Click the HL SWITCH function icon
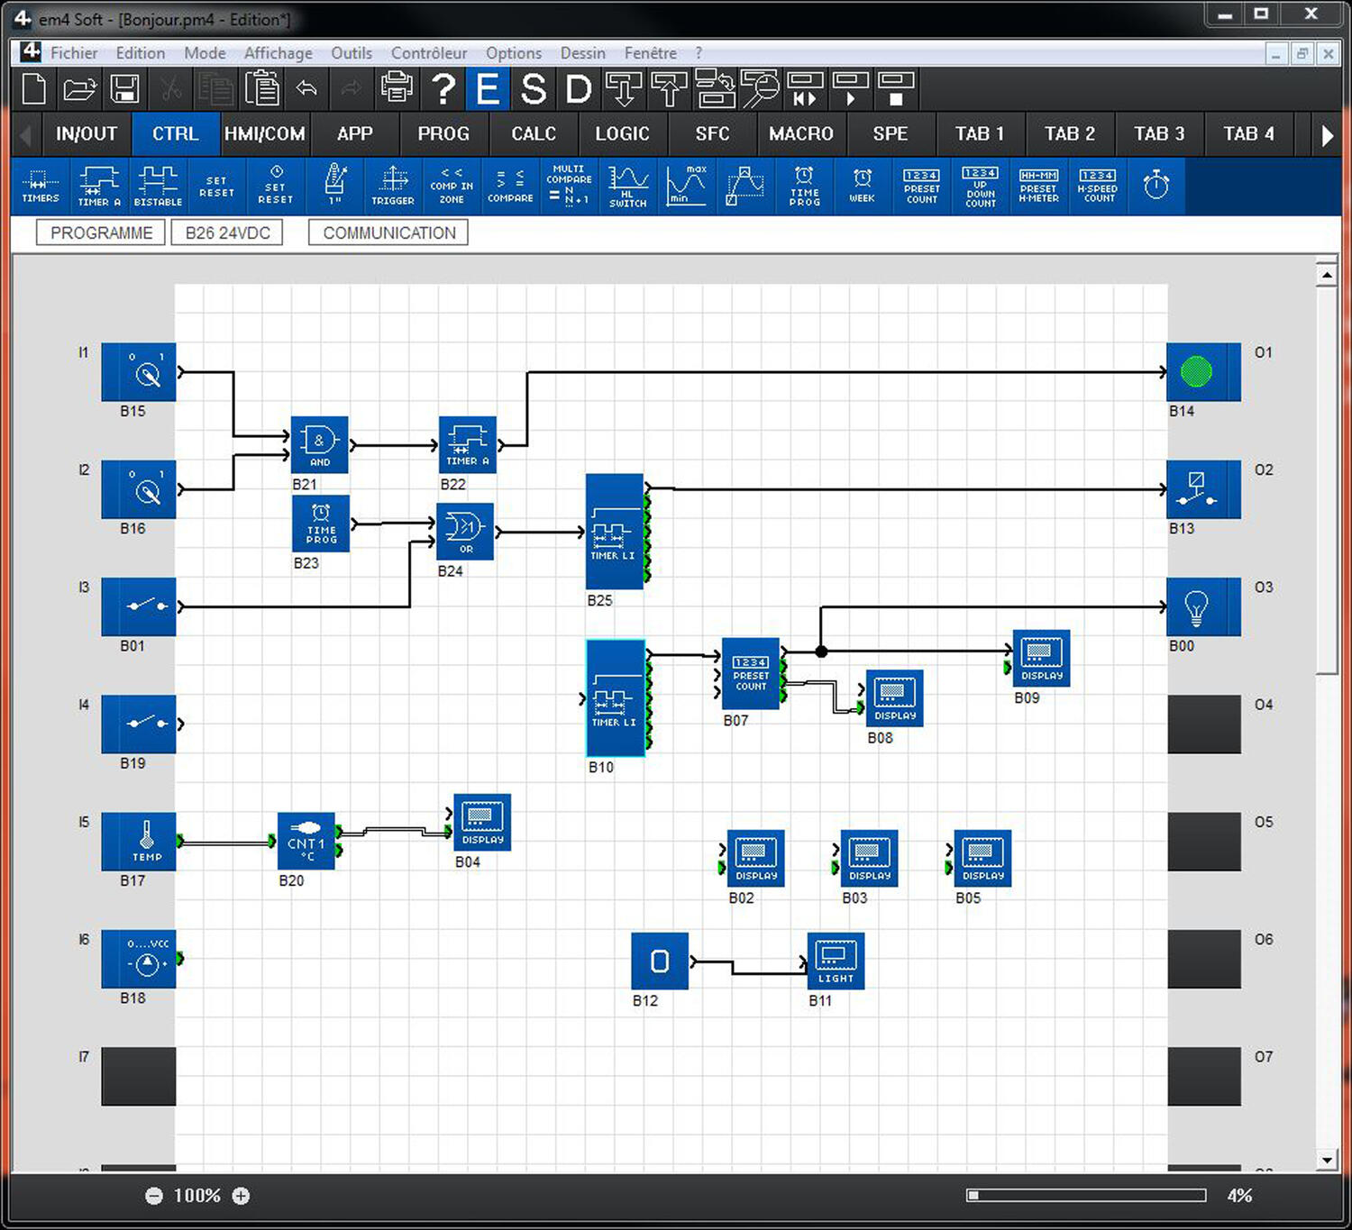1352x1230 pixels. pos(627,186)
